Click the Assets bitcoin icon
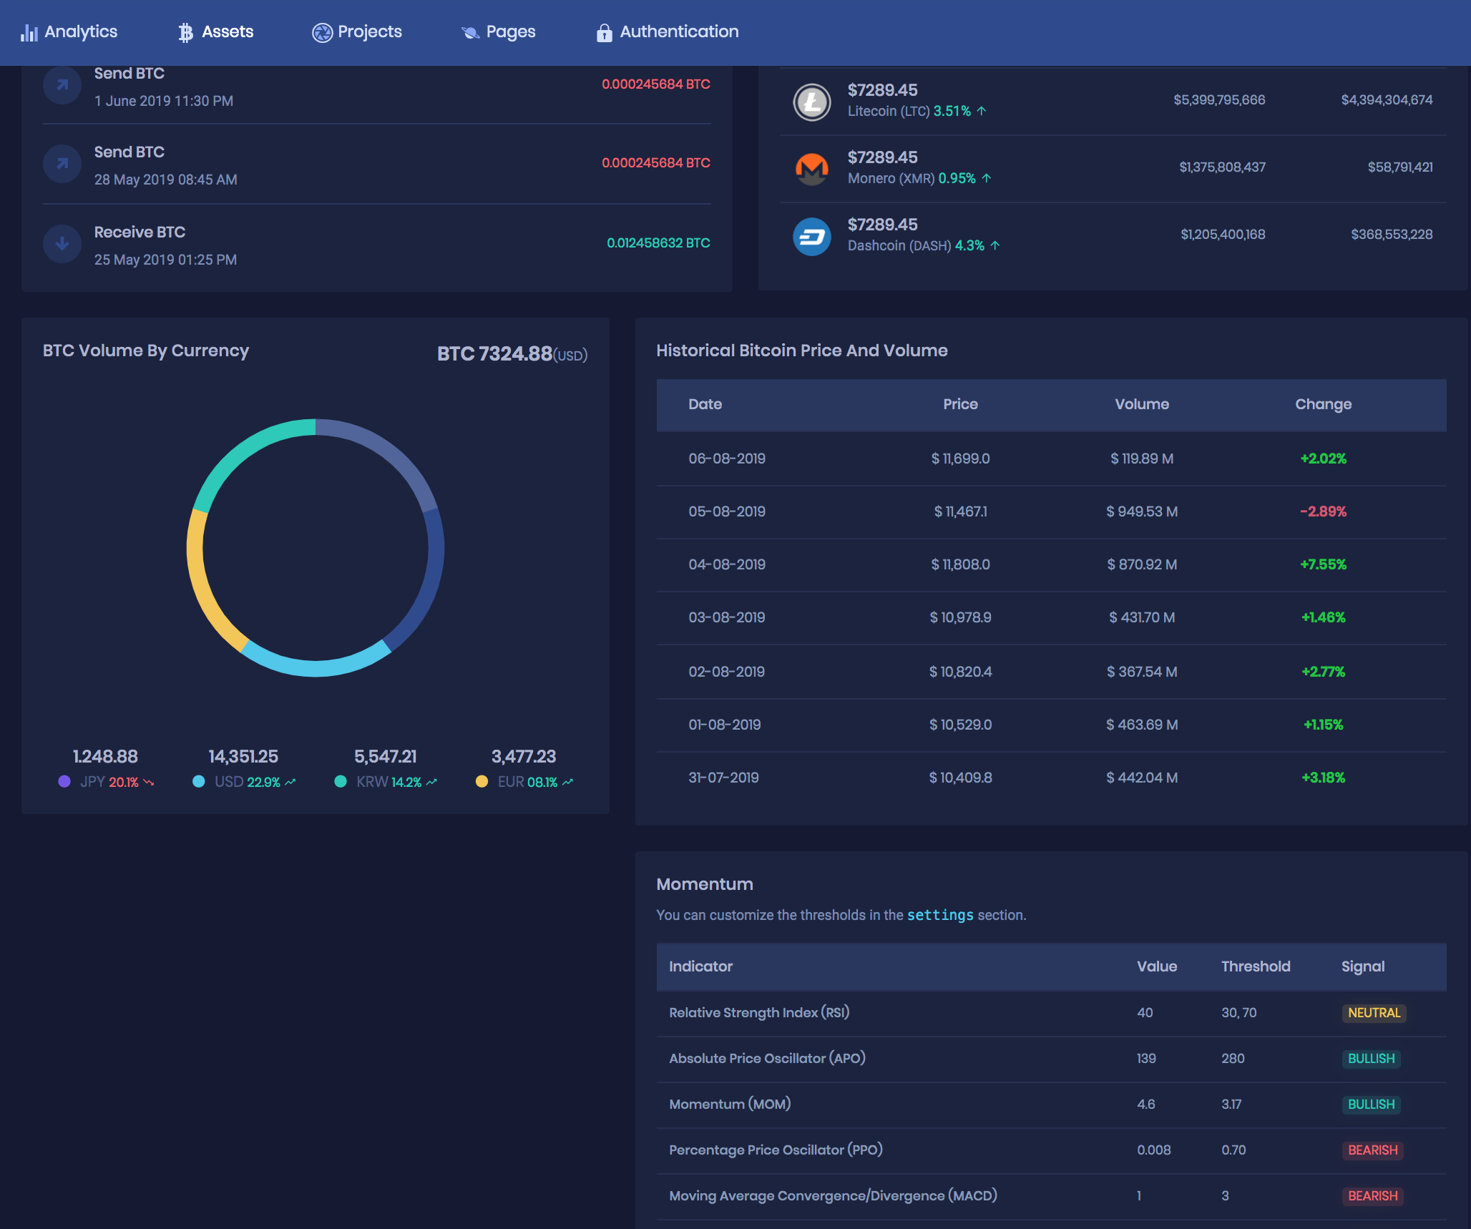Image resolution: width=1471 pixels, height=1229 pixels. [186, 32]
